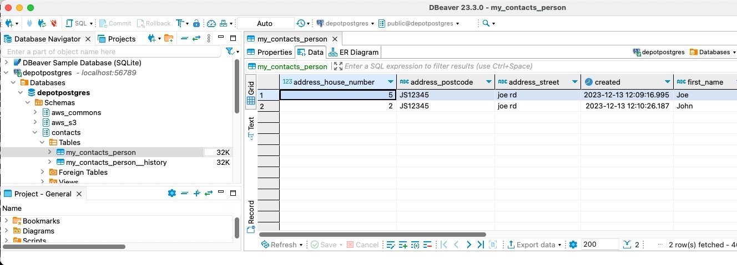The image size is (737, 265).
Task: Click the Reconnect icon in the main toolbar
Action: tap(42, 23)
